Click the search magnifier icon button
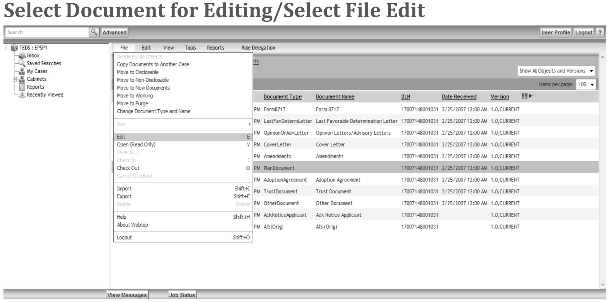 (94, 32)
